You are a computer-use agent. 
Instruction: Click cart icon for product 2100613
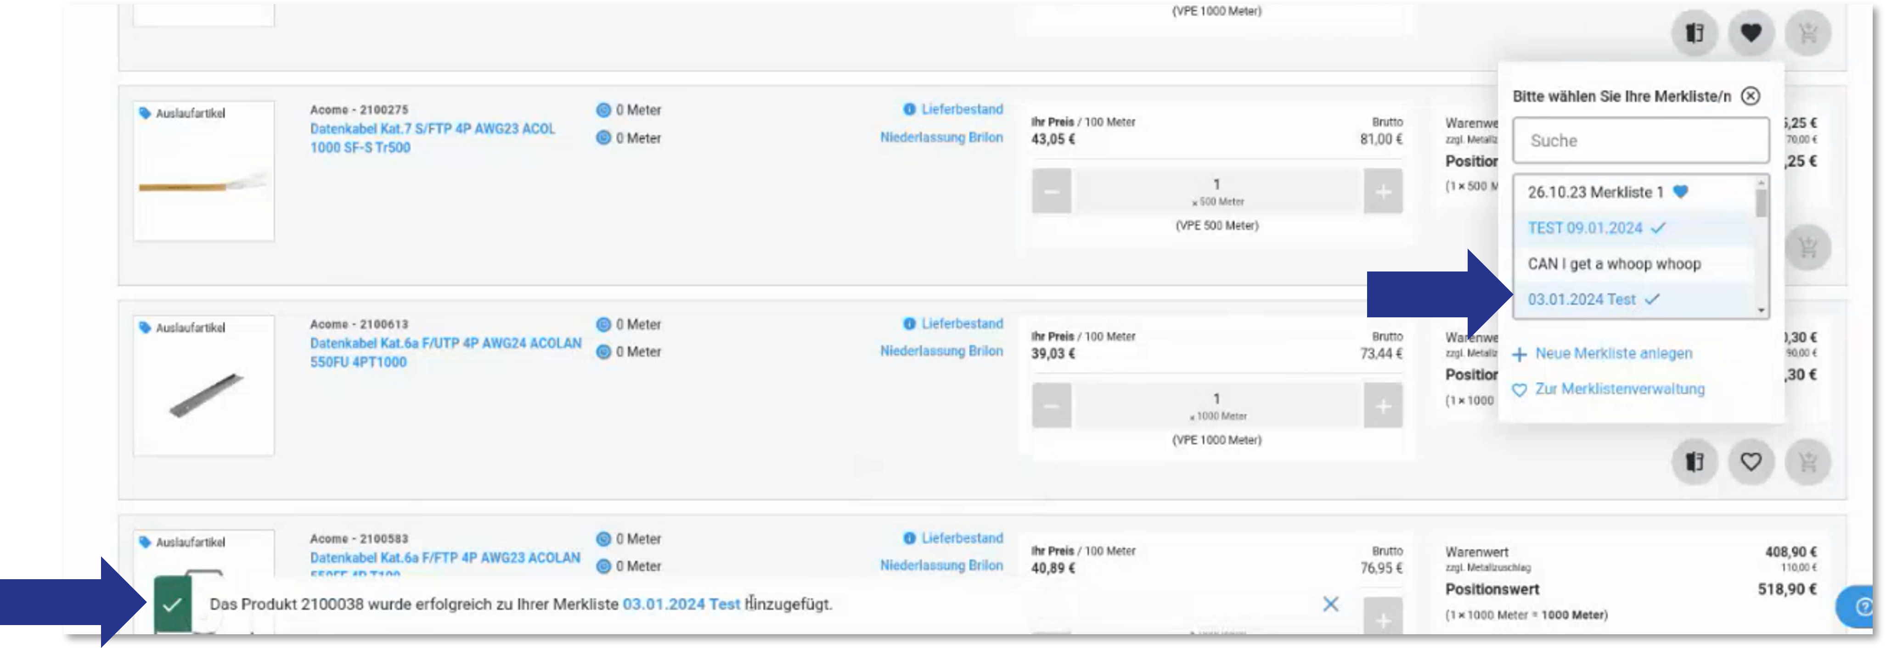[1807, 461]
